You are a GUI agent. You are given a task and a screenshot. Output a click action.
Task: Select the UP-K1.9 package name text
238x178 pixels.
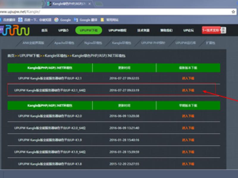tap(50, 140)
